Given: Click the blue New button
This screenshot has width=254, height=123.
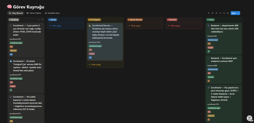Looking at the screenshot, I should 234,13.
